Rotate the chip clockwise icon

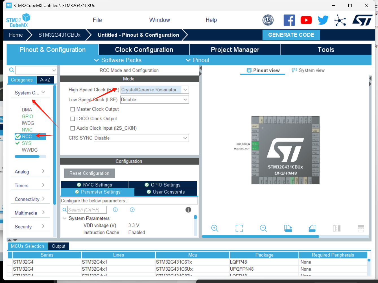[x=288, y=228]
